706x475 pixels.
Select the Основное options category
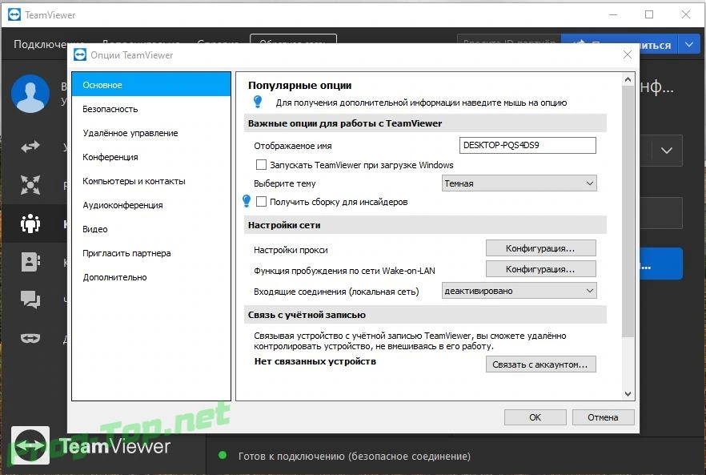coord(151,85)
